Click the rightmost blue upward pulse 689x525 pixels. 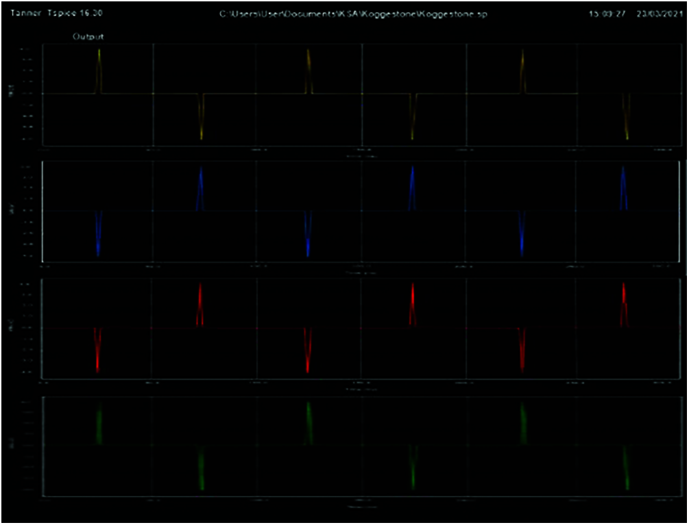(623, 188)
